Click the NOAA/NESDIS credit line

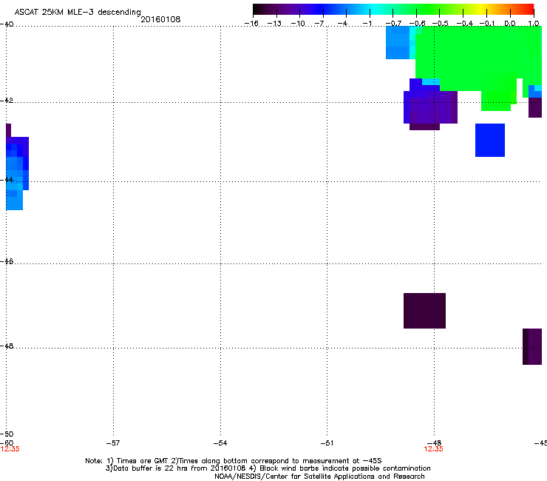(319, 477)
